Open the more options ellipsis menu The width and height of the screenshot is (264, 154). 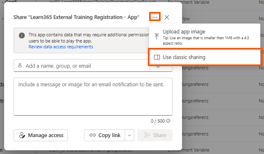[x=155, y=17]
